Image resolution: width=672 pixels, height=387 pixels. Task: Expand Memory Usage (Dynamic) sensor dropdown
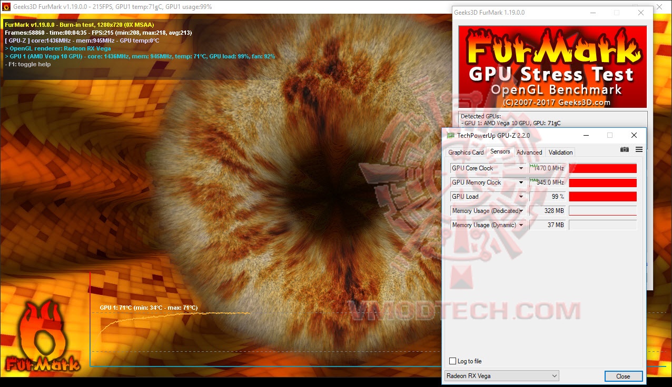pos(521,225)
